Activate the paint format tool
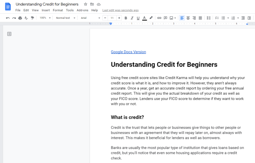The image size is (255, 163). tap(33, 18)
